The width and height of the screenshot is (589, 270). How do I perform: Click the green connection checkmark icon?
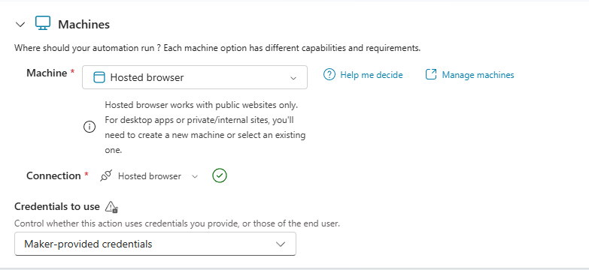(x=220, y=175)
